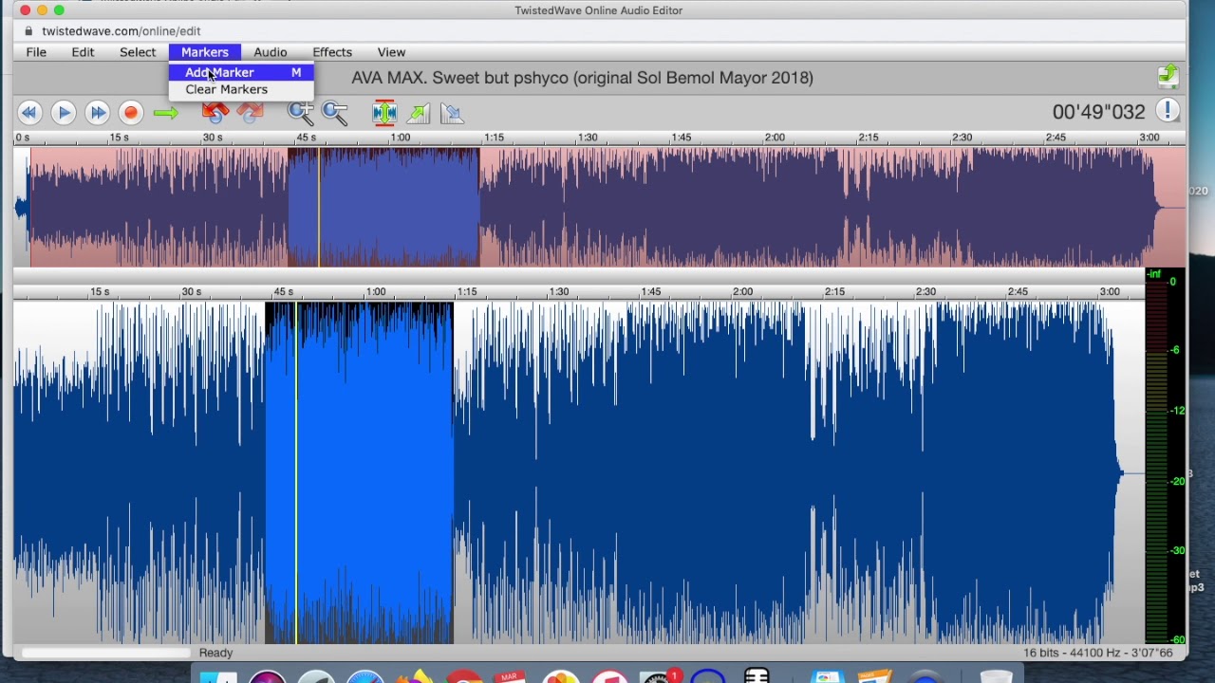This screenshot has height=683, width=1215.
Task: Click the 00'49'032 time display
Action: click(x=1098, y=112)
